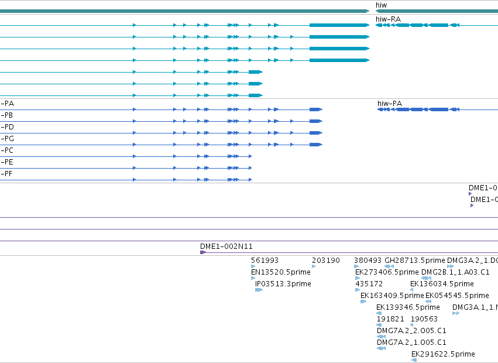Select the hiw-RA transcript label
The width and height of the screenshot is (498, 363).
[x=388, y=19]
